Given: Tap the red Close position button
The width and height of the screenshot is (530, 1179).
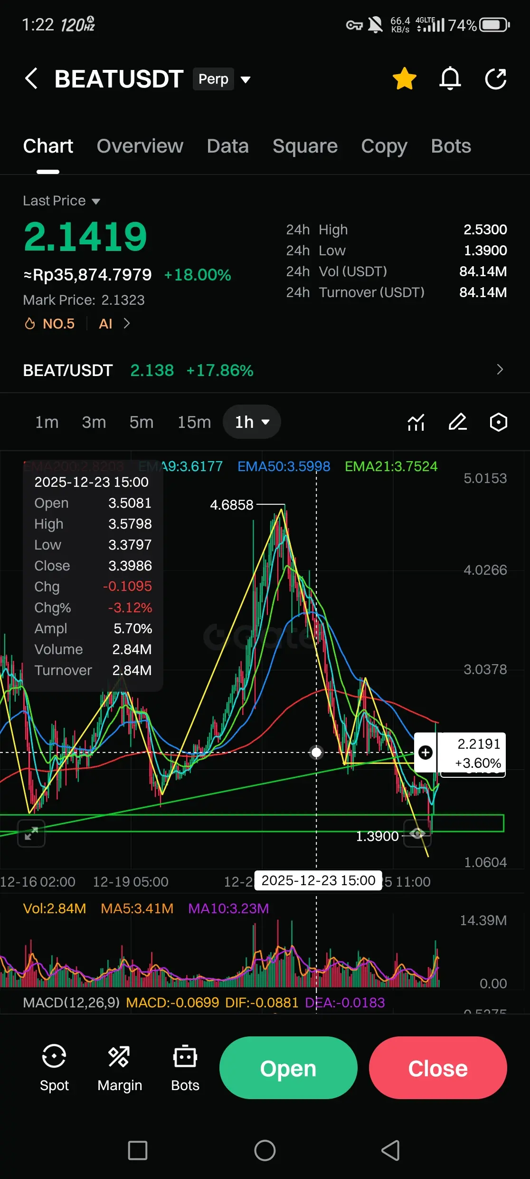Looking at the screenshot, I should [x=438, y=1068].
